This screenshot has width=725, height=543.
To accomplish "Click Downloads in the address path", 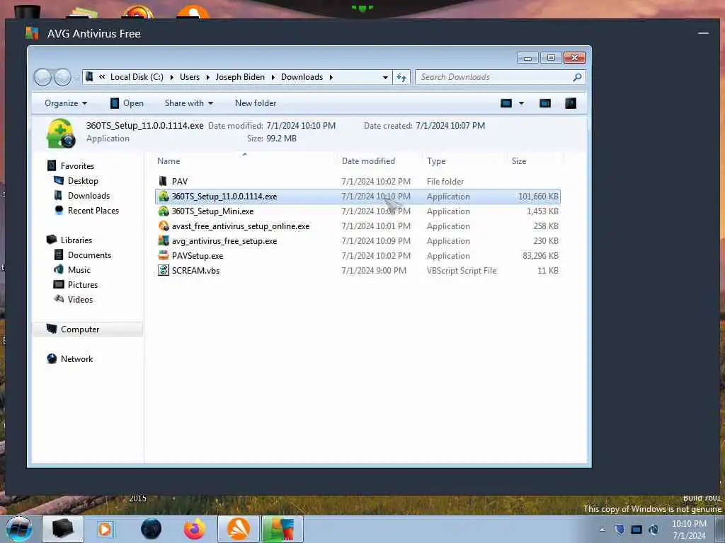I will click(x=302, y=77).
